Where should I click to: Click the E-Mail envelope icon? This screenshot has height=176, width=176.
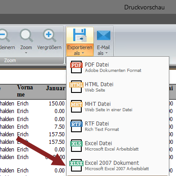[x=104, y=35]
